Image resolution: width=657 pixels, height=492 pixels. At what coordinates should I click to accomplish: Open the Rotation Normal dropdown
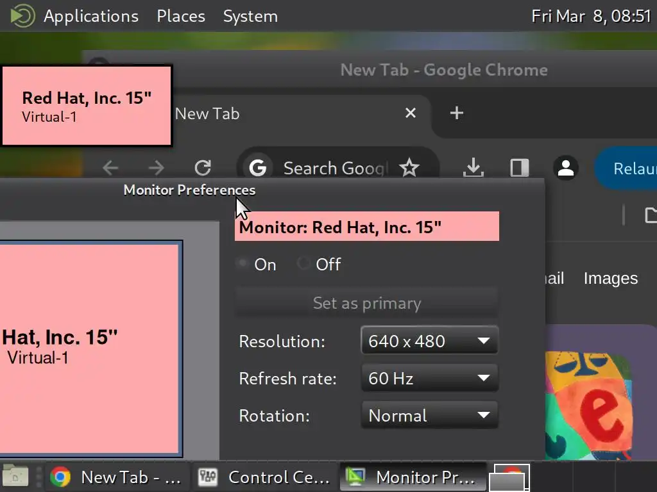429,415
